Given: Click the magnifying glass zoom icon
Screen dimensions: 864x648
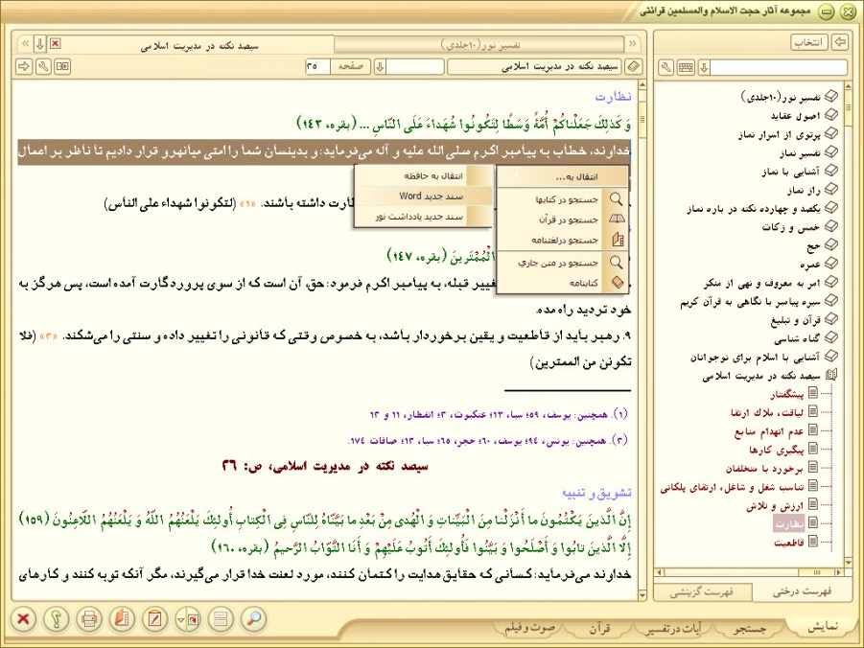Looking at the screenshot, I should click(x=254, y=619).
